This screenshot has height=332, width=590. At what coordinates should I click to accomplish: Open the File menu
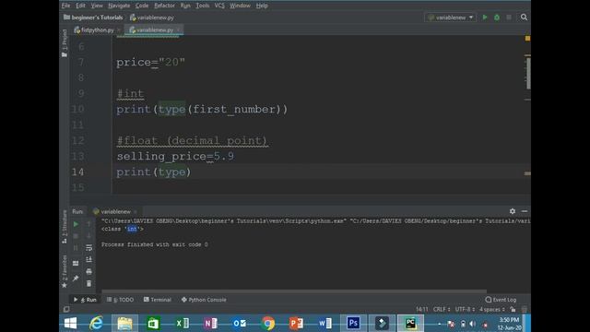pyautogui.click(x=65, y=6)
